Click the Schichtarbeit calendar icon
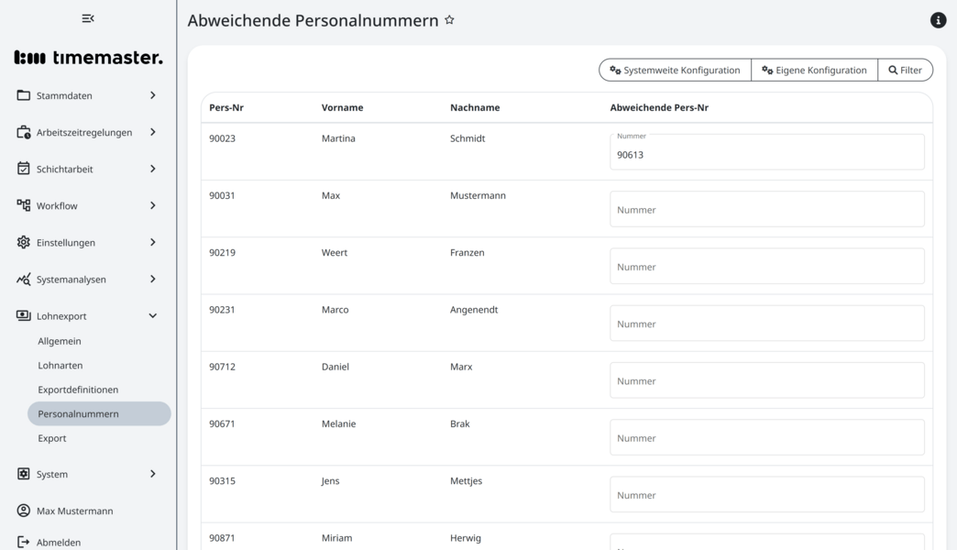Viewport: 957px width, 550px height. pyautogui.click(x=24, y=169)
